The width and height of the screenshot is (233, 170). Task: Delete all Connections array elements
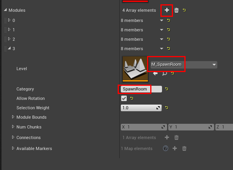coord(177,137)
